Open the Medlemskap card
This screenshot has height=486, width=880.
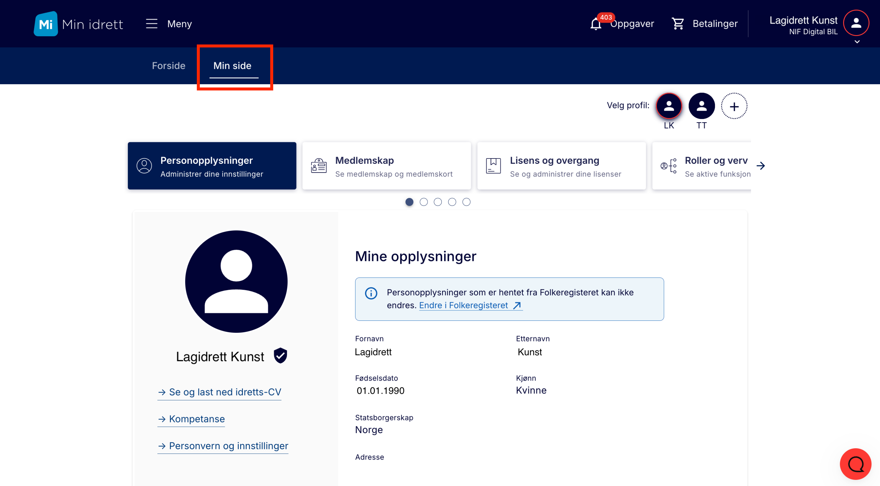click(386, 166)
